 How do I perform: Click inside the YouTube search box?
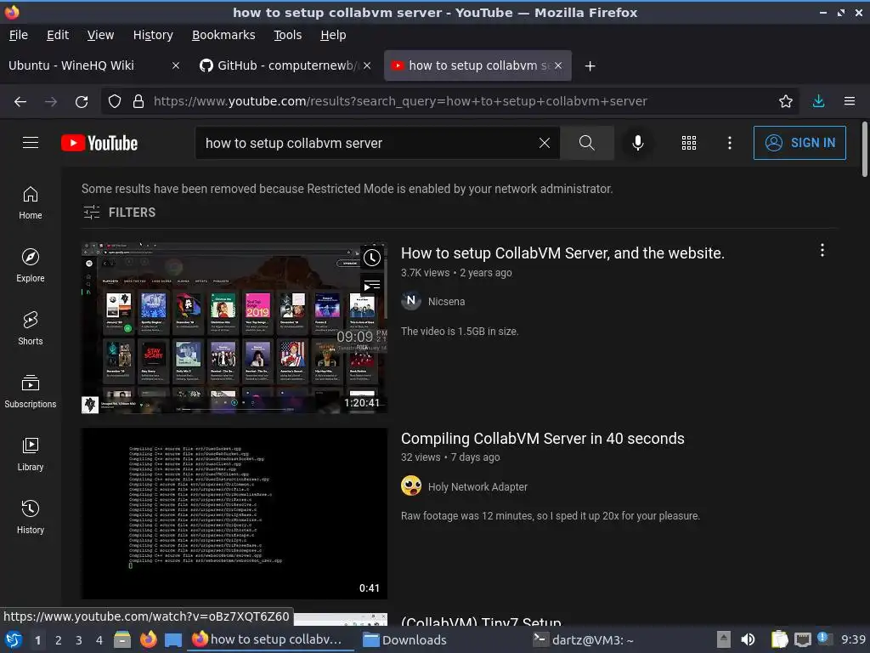click(366, 143)
